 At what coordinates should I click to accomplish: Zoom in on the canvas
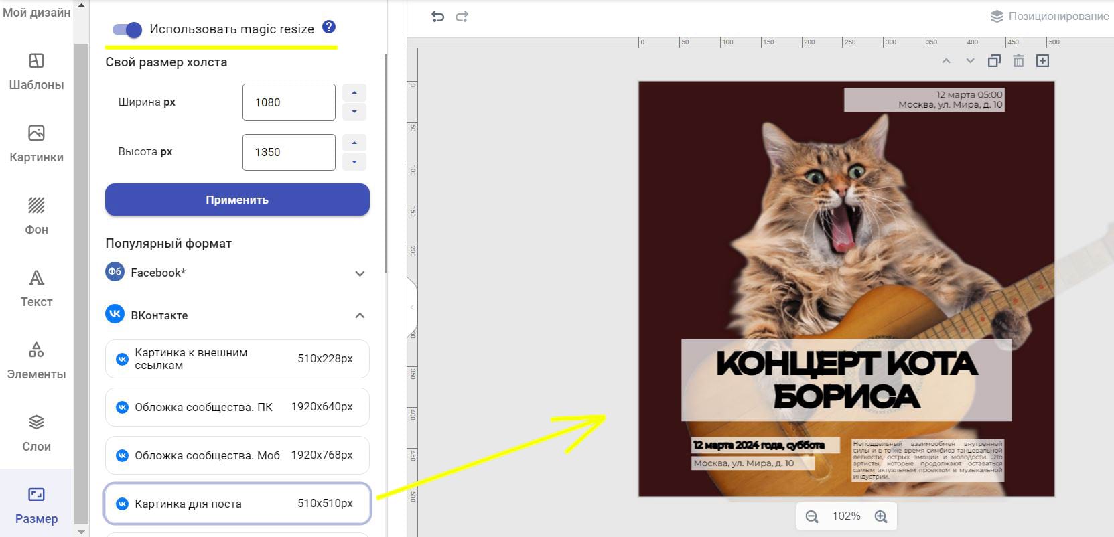click(881, 516)
